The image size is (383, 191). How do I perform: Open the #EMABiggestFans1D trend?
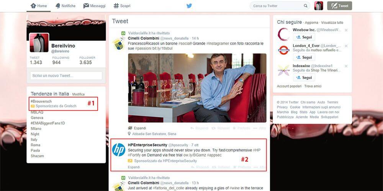click(x=47, y=123)
